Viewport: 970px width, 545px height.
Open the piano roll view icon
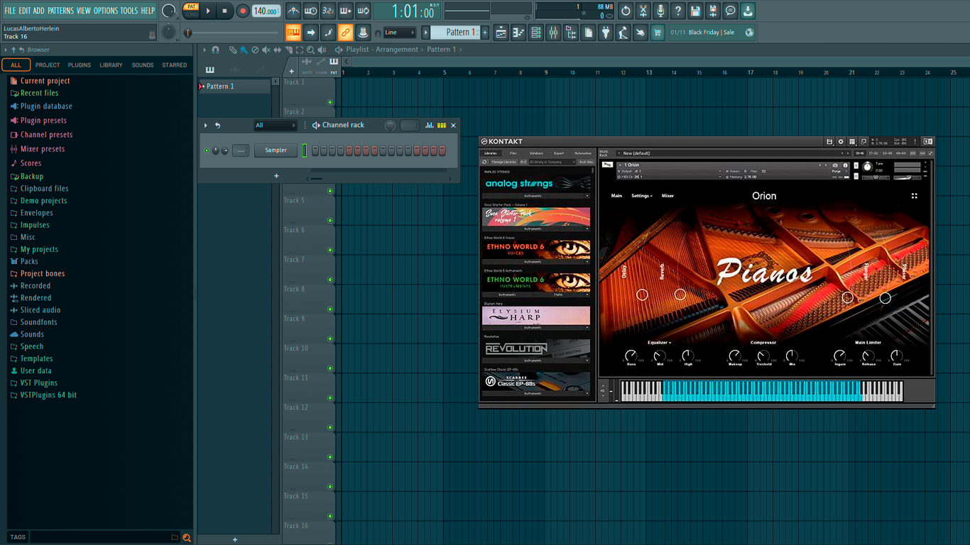(x=518, y=33)
